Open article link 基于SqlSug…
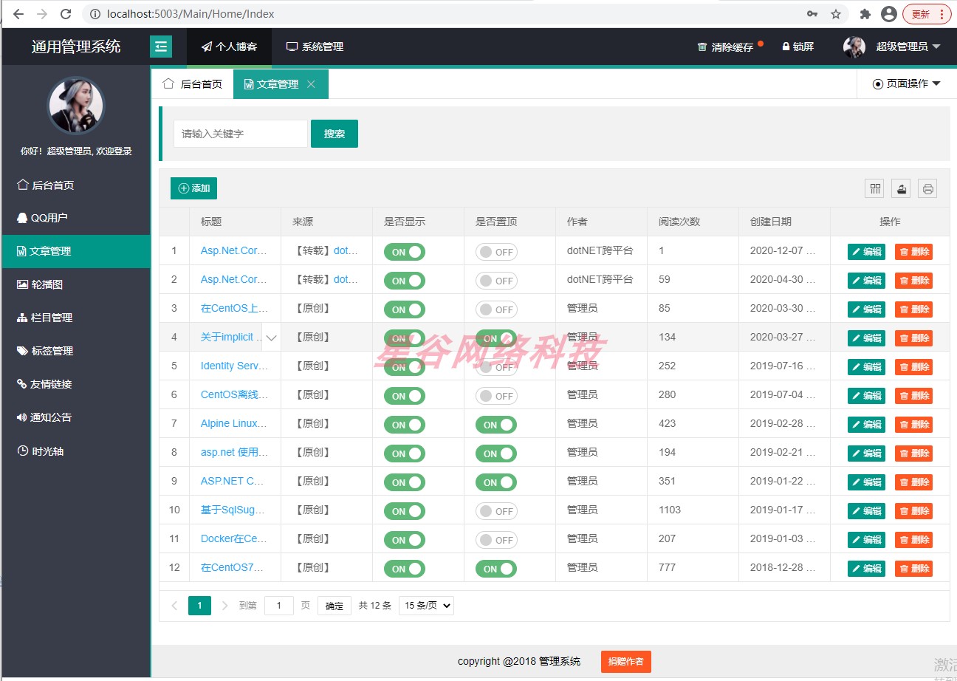 pyautogui.click(x=233, y=510)
